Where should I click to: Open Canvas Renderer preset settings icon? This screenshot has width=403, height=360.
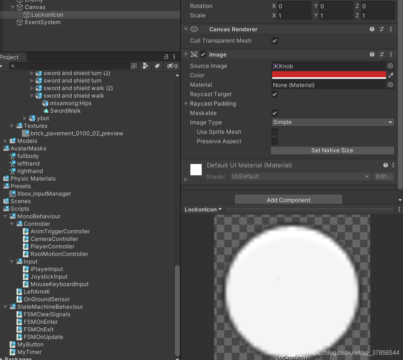[x=382, y=29]
